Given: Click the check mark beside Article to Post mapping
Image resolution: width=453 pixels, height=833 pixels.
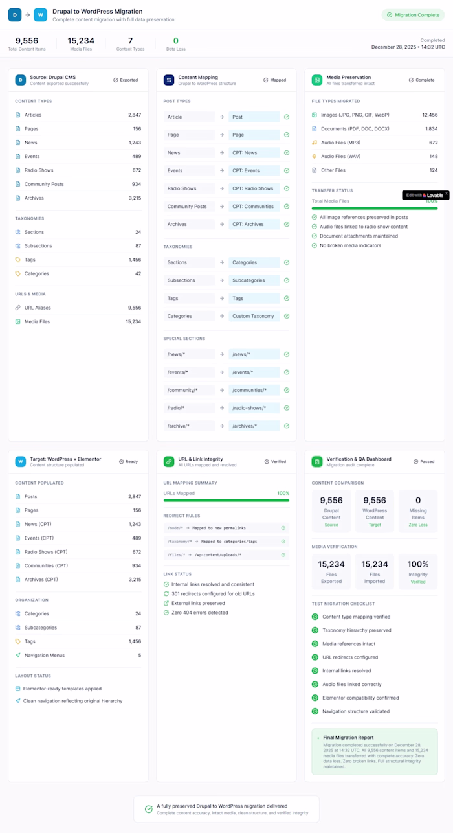Looking at the screenshot, I should point(287,117).
